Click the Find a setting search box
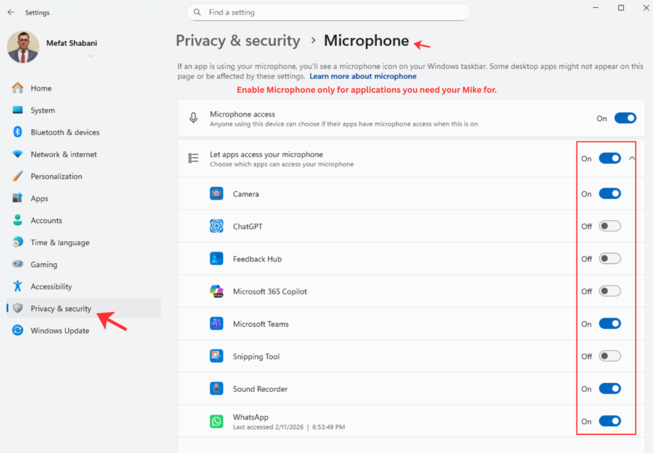 coord(328,12)
